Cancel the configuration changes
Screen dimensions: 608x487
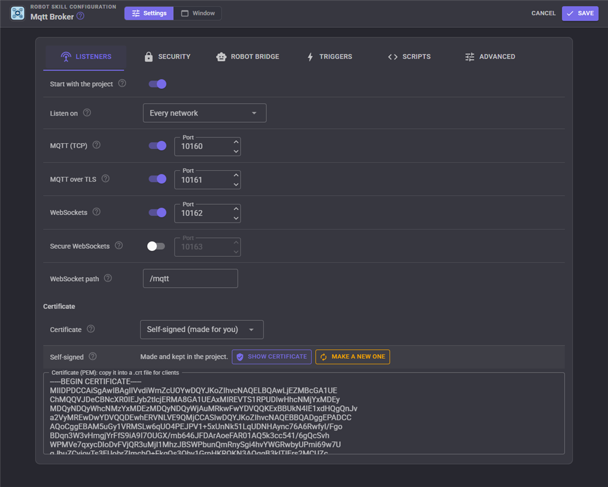(543, 13)
